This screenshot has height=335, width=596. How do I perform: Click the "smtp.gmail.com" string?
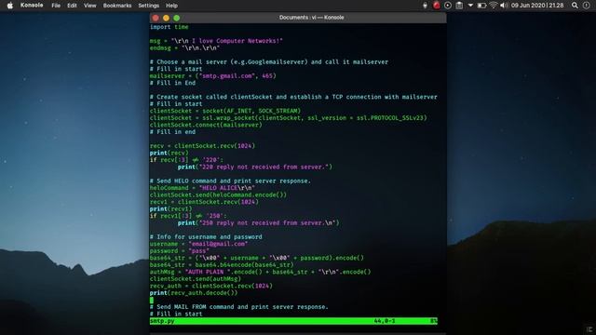tap(226, 76)
